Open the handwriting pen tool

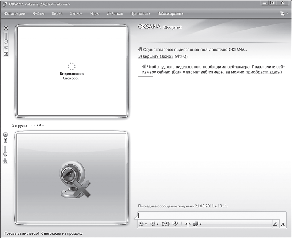(275, 224)
